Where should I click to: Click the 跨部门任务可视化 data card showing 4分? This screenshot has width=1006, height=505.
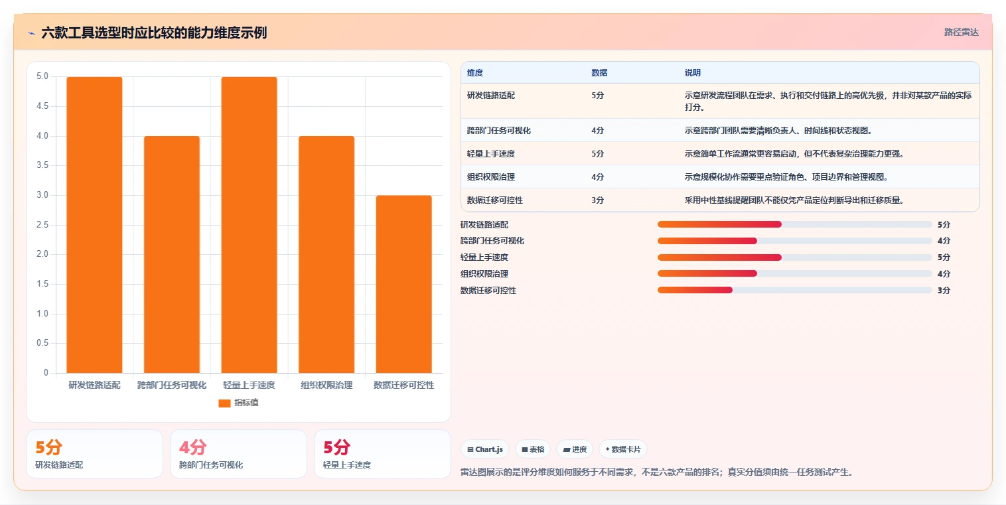238,454
